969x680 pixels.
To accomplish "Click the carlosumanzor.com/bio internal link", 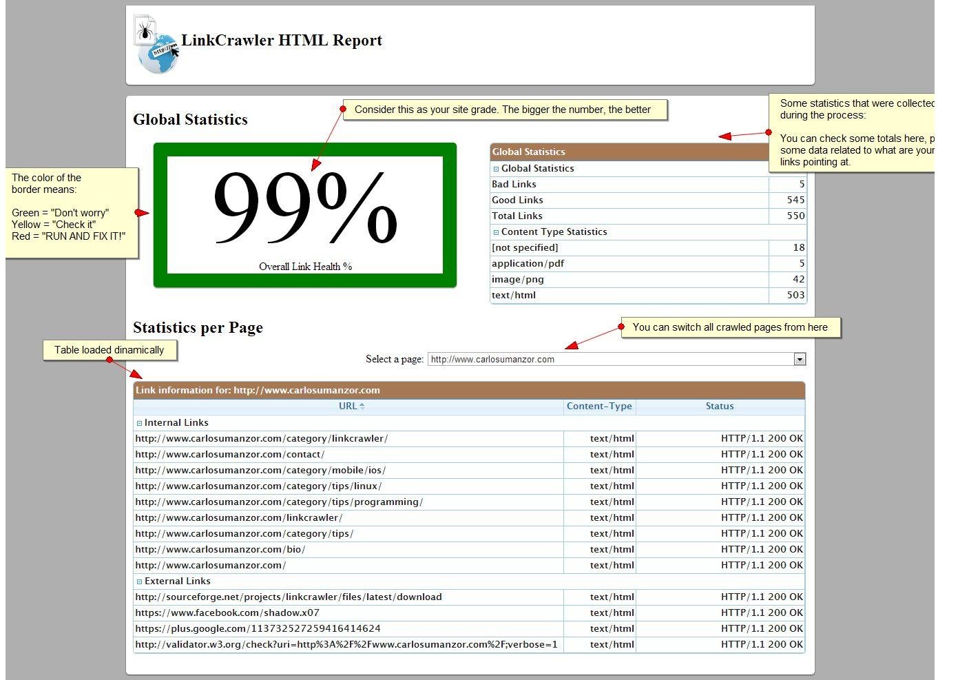I will [221, 549].
